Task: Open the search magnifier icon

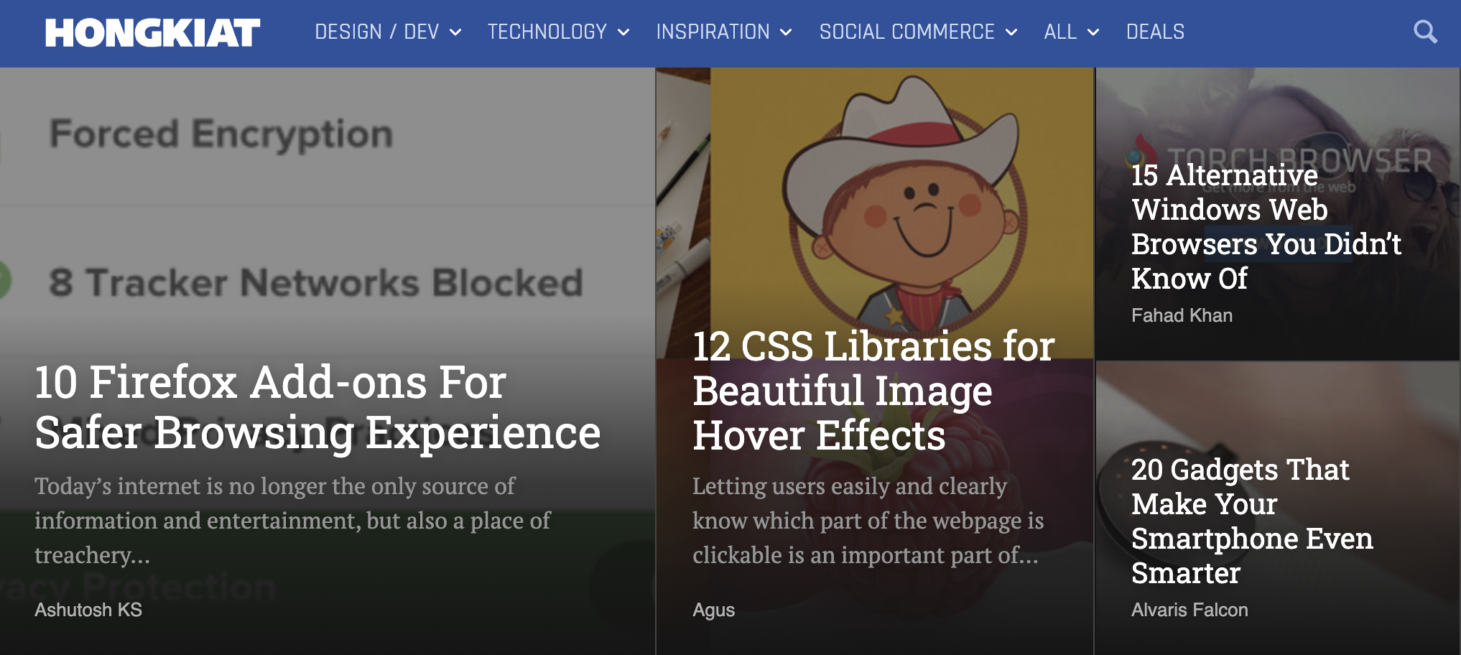Action: (1425, 32)
